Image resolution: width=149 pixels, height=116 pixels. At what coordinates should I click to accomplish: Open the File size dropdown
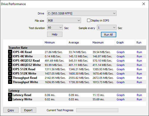pos(64,20)
